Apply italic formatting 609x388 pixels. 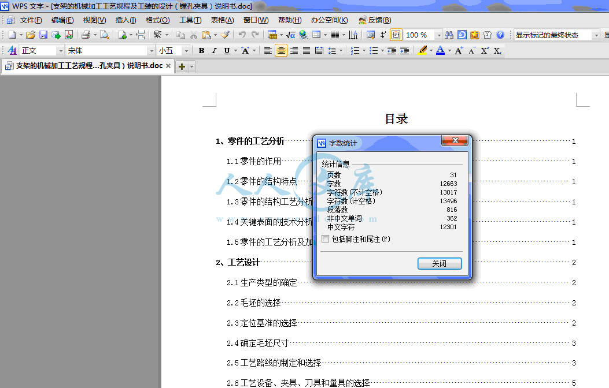coord(214,51)
